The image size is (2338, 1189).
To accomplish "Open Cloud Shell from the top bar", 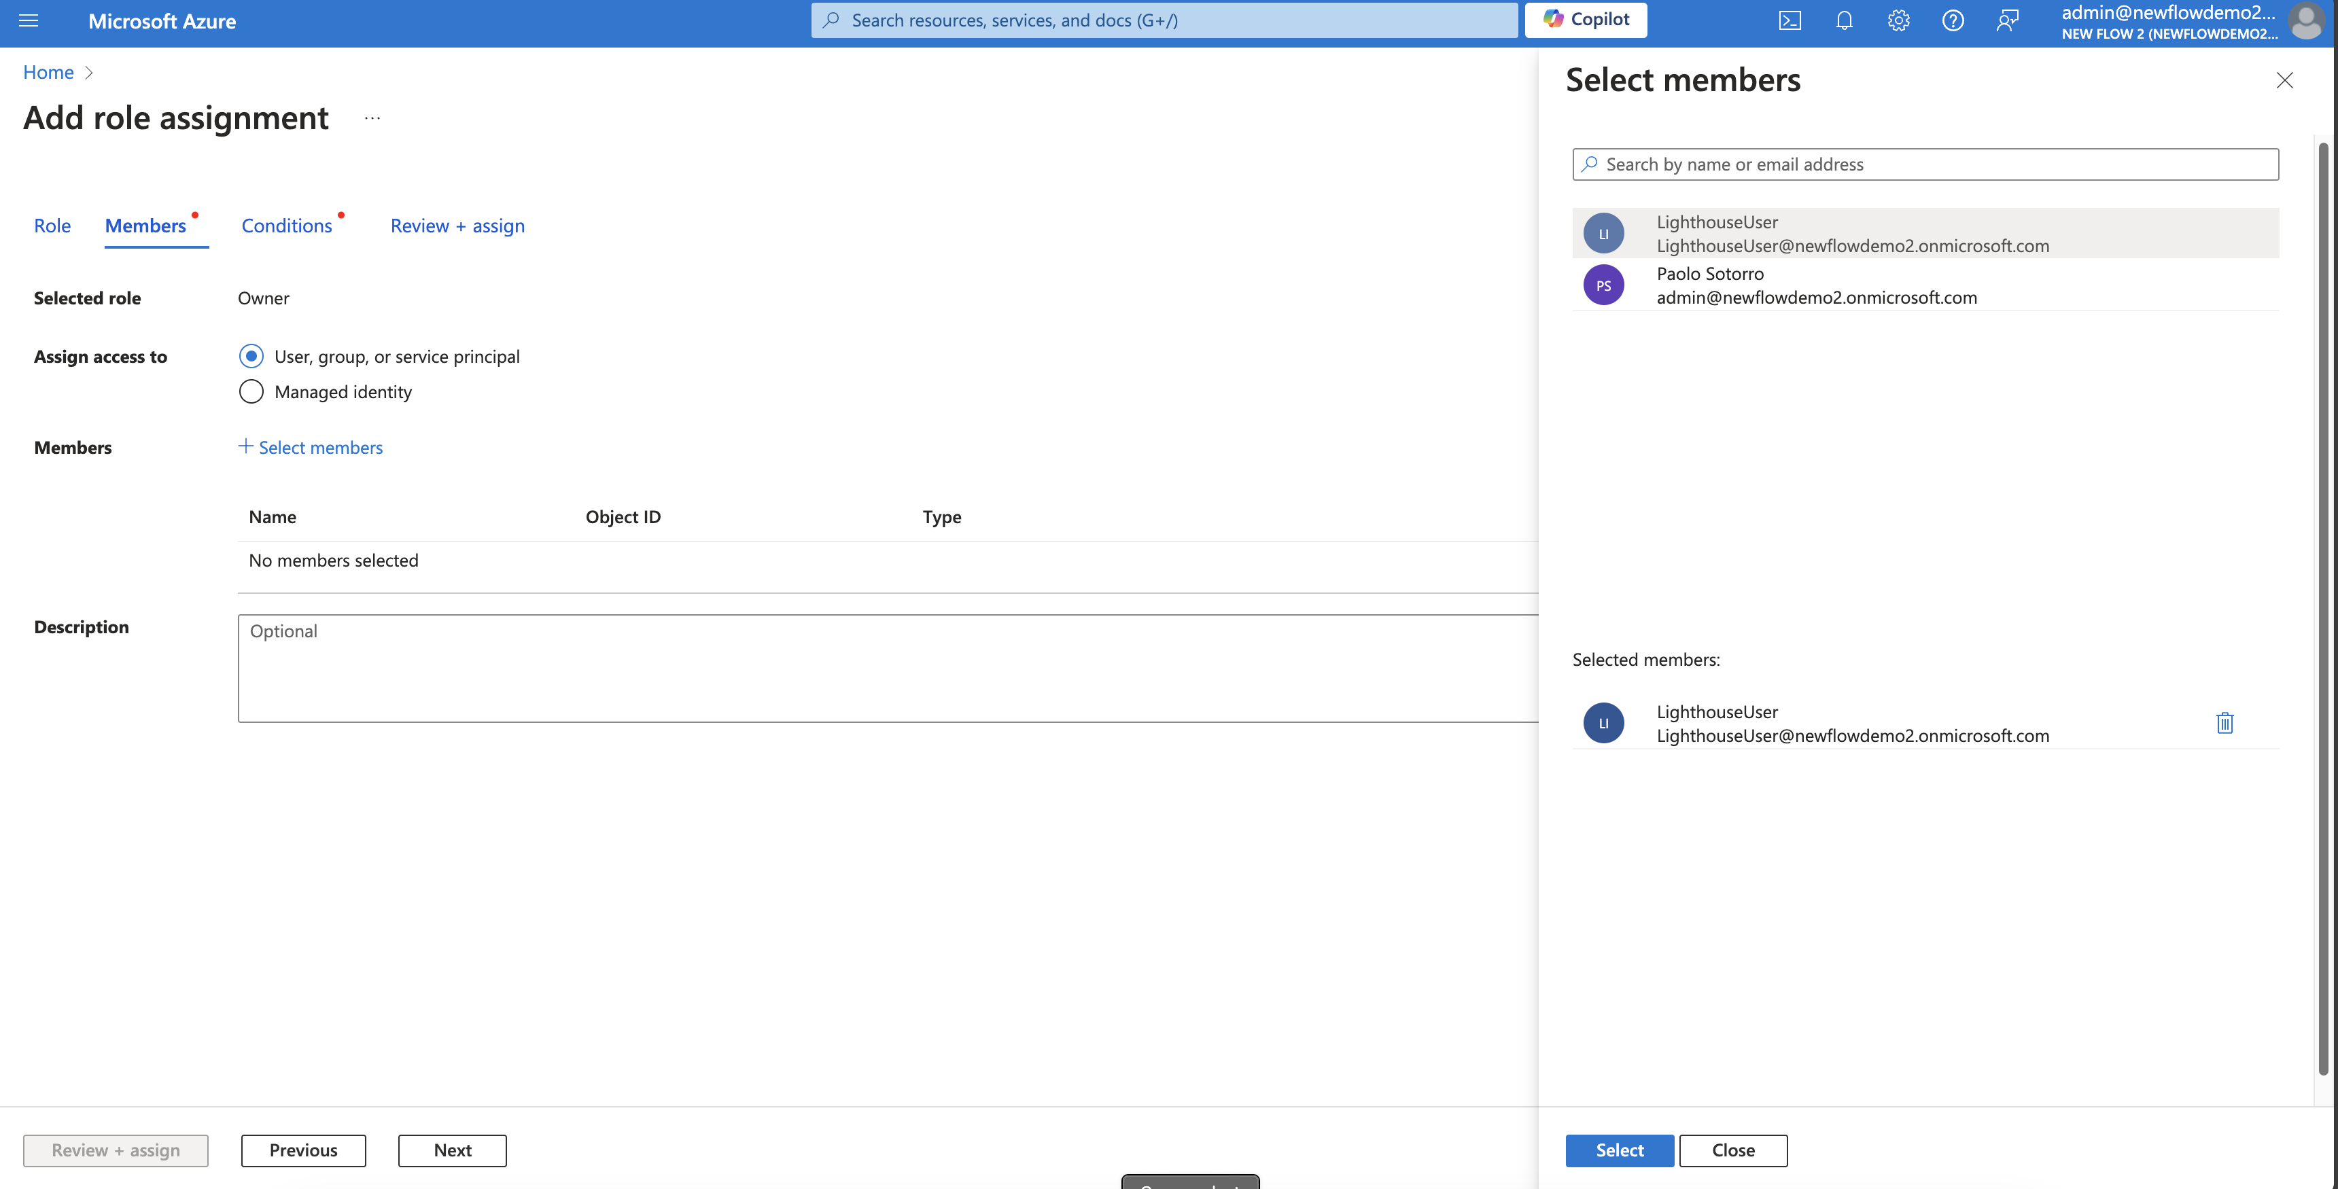I will pos(1789,20).
